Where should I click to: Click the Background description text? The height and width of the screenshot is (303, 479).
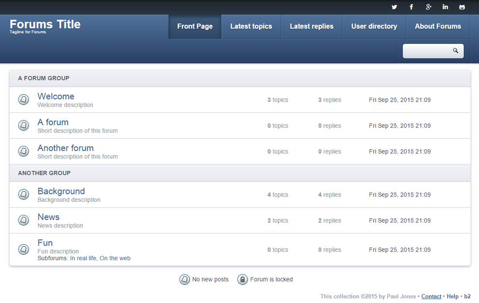69,200
